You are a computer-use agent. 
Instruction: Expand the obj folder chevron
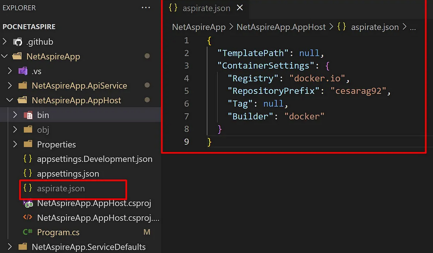[x=15, y=130]
